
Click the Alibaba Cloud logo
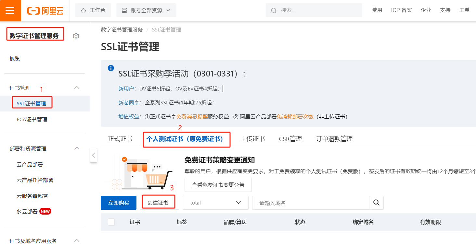[45, 10]
